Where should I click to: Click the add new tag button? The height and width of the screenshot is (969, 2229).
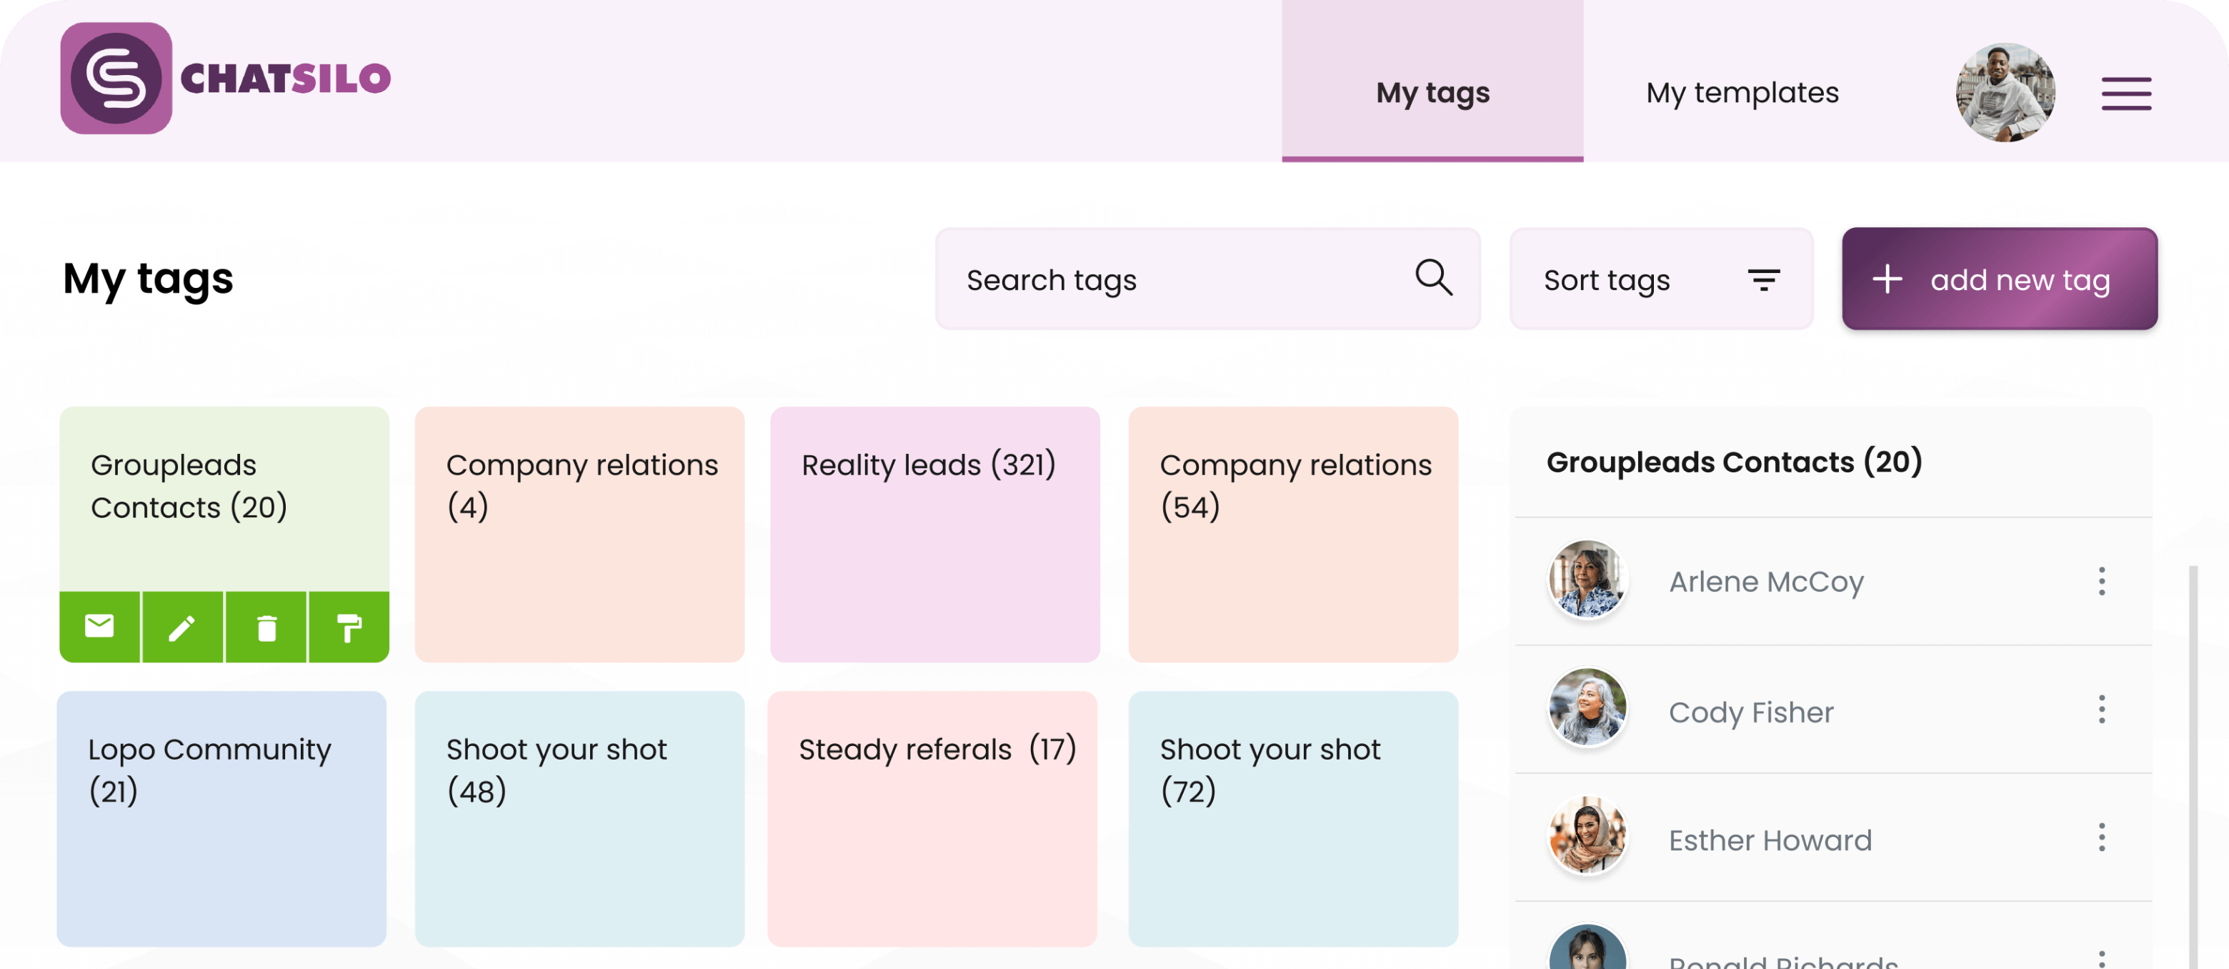pos(1999,279)
